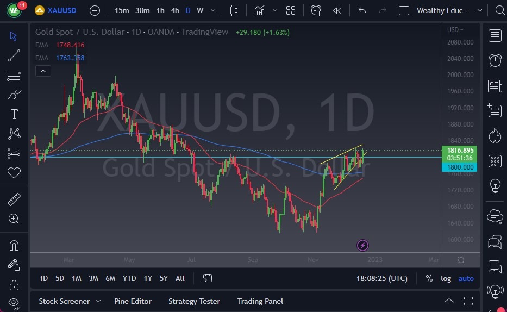Viewport: 507px width, 312px height.
Task: Open the quick search magnifier
Action: (500, 11)
